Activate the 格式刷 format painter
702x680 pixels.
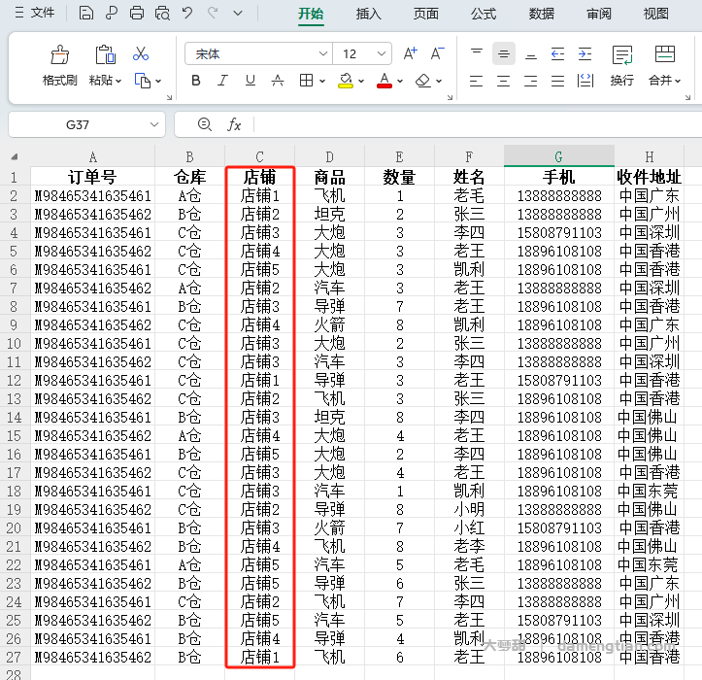pyautogui.click(x=59, y=66)
